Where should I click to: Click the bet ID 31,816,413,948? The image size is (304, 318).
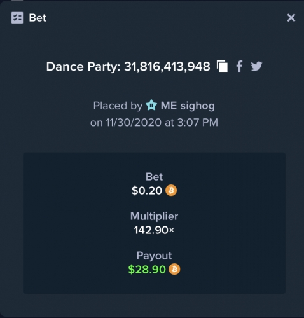point(167,67)
